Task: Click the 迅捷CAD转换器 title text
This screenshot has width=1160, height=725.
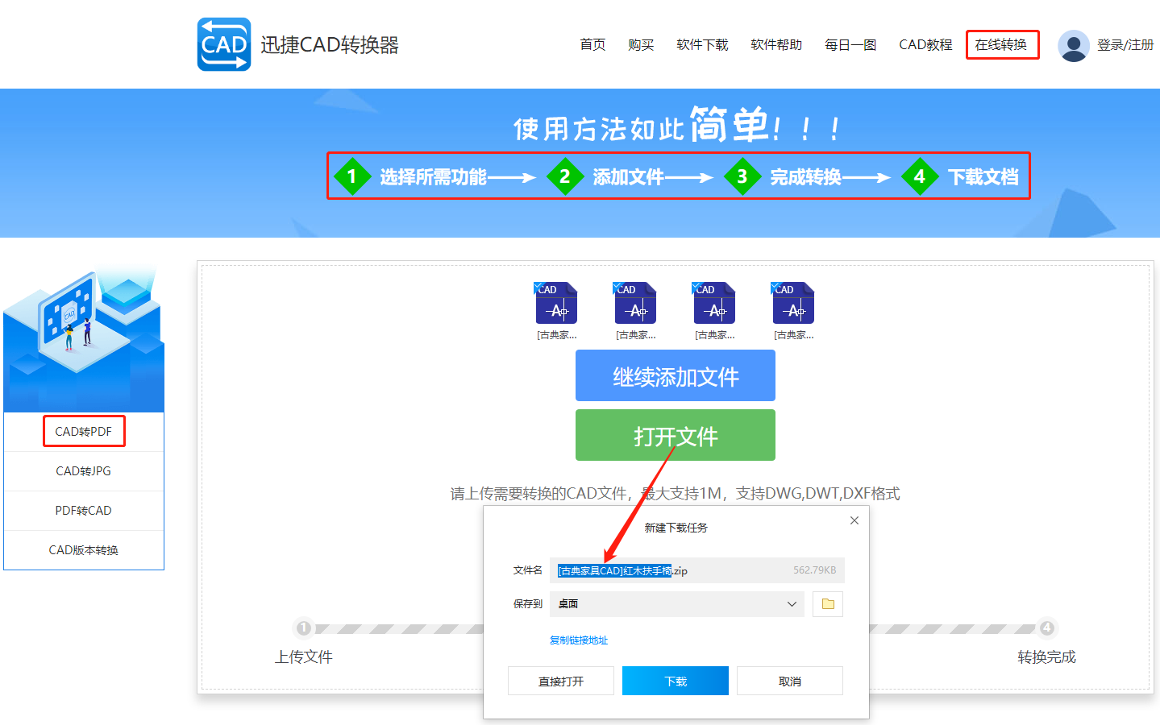Action: [330, 45]
